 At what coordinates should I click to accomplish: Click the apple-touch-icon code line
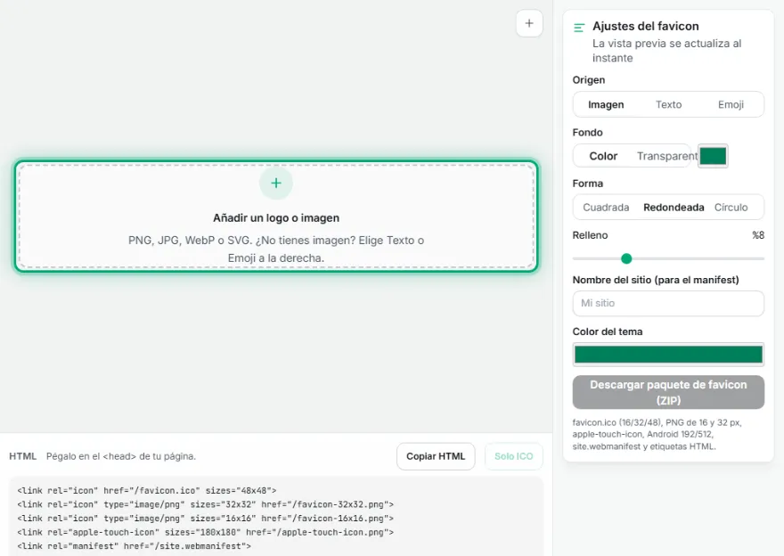[x=205, y=533]
